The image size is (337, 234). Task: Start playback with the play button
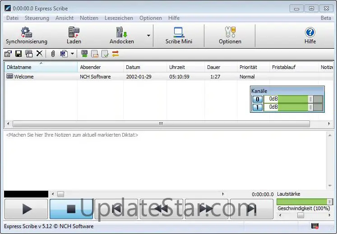[x=26, y=209]
